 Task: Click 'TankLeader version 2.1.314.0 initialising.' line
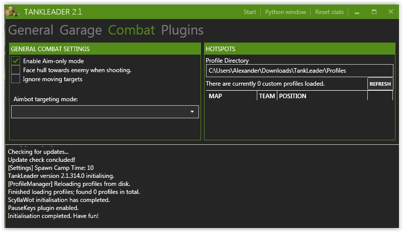tap(61, 176)
